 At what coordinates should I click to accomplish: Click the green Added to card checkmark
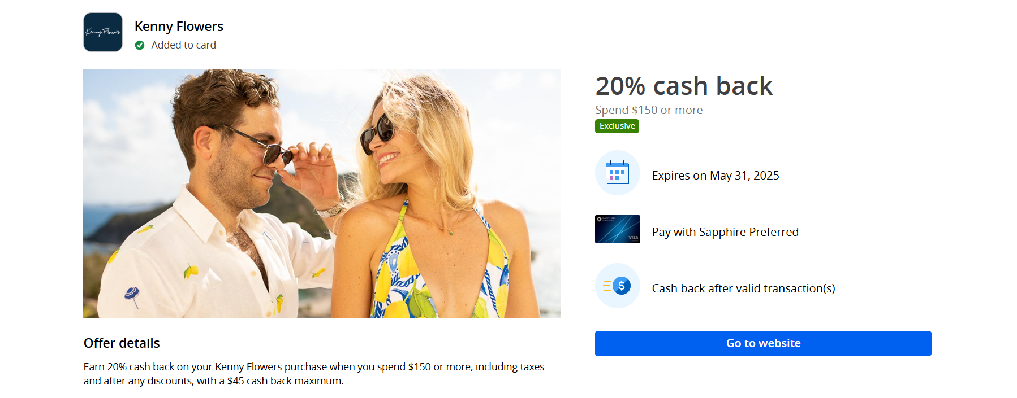coord(140,45)
